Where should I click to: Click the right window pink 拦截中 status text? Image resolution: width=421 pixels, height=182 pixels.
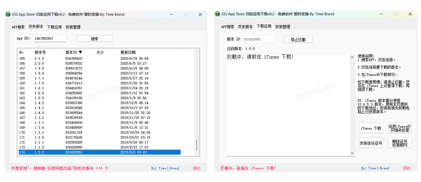point(248,168)
